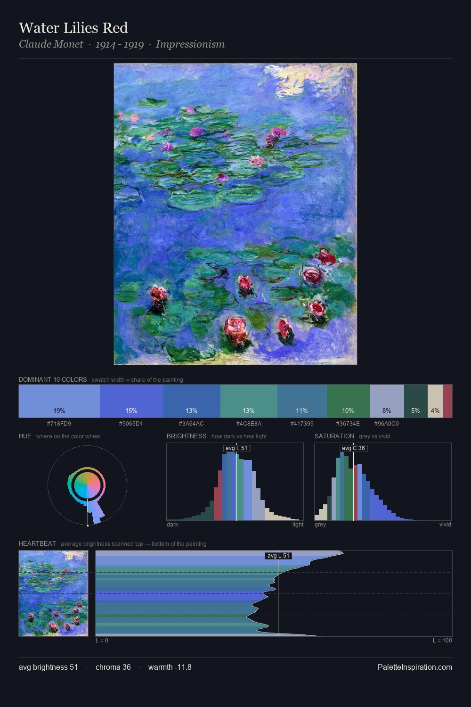Click the heartbeat brightness profile chart
The image size is (471, 707).
click(274, 593)
